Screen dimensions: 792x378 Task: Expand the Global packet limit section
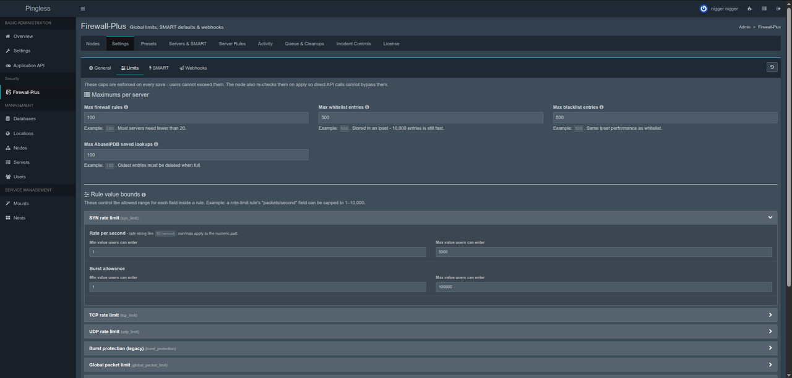(431, 365)
